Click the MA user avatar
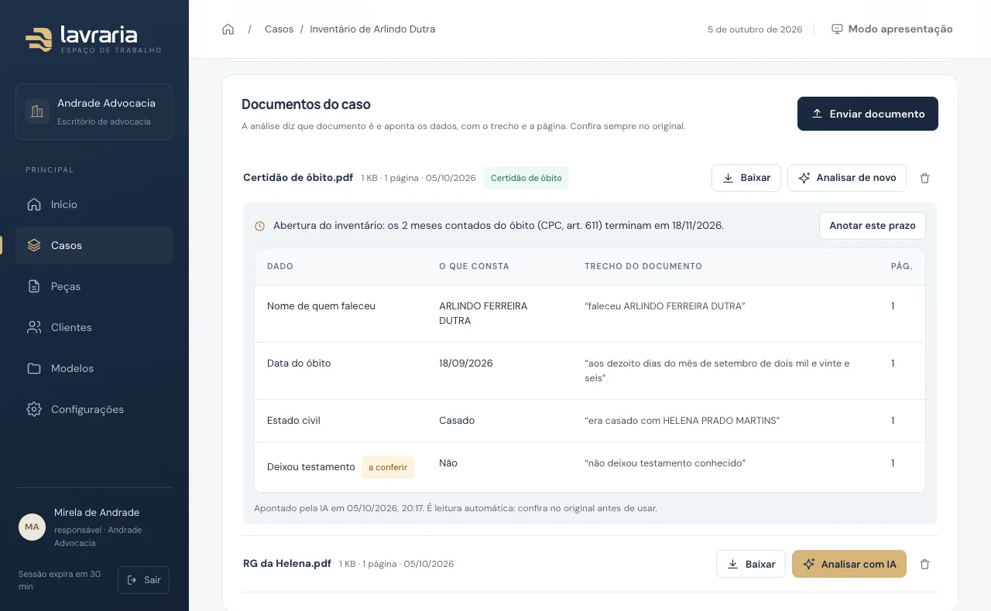 click(32, 527)
